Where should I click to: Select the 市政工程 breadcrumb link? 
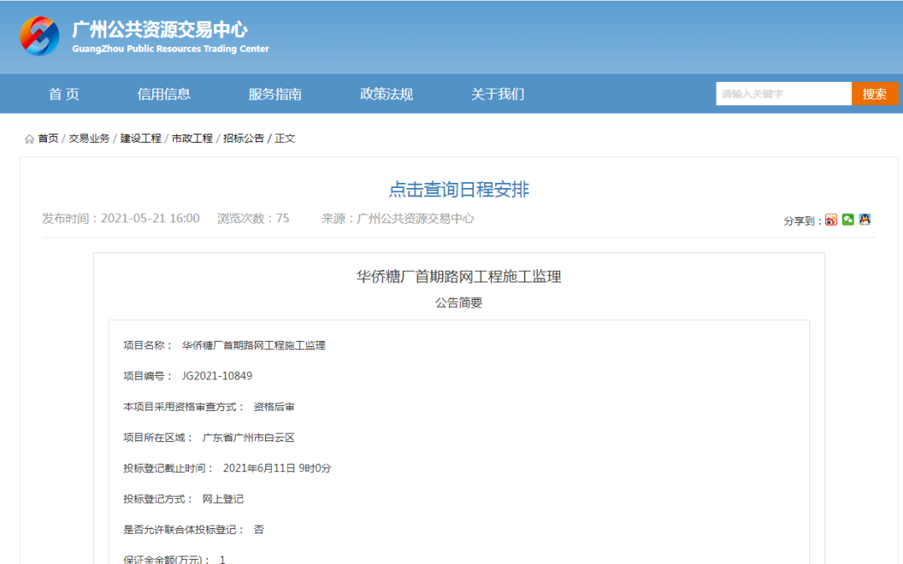point(192,139)
